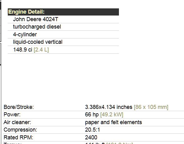Click the Power label
The image size is (184, 144).
pos(12,115)
